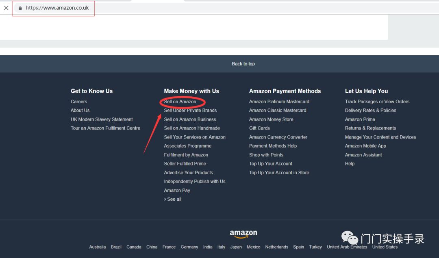
Task: Open the Gift Cards link
Action: click(x=259, y=128)
